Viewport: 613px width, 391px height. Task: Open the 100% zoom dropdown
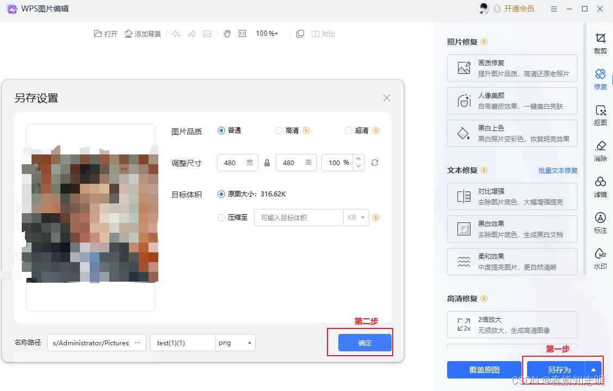(267, 34)
